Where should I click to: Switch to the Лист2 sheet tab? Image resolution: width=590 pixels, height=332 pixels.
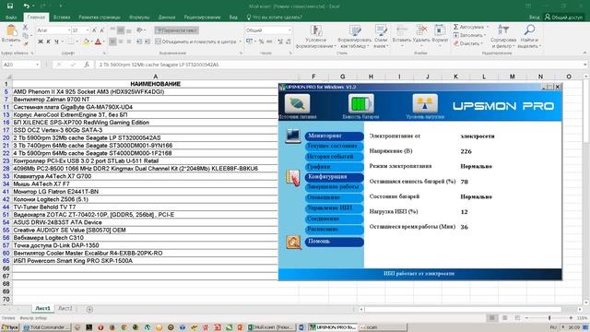65,308
